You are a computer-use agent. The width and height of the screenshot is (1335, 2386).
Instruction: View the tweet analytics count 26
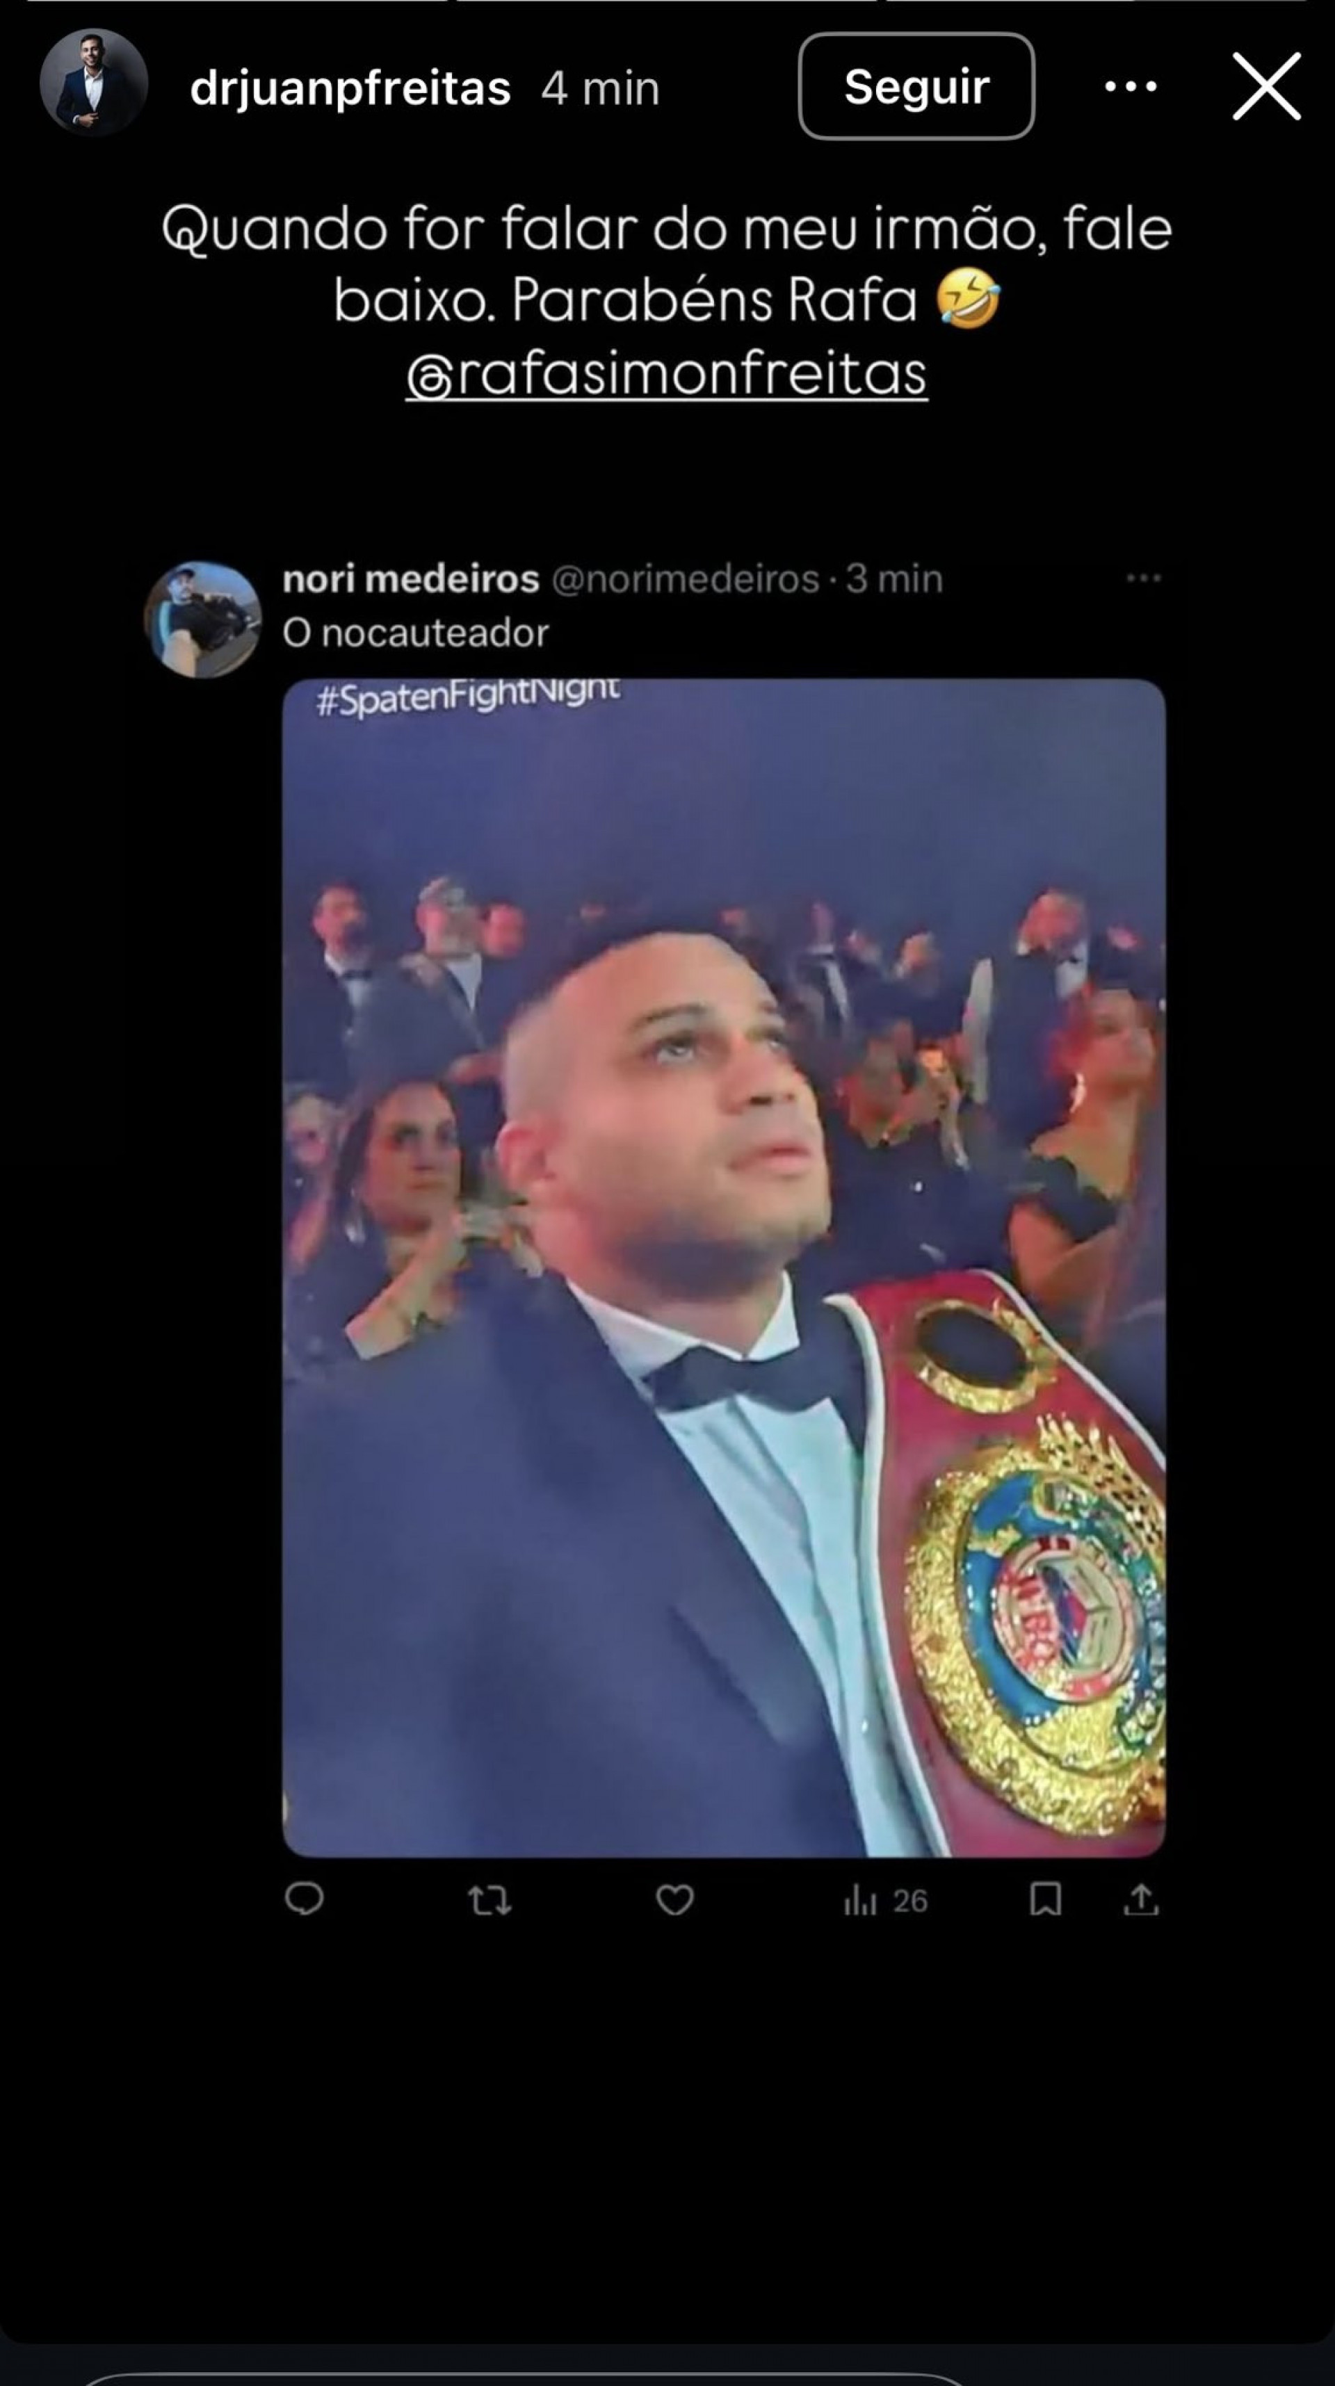click(x=884, y=1901)
